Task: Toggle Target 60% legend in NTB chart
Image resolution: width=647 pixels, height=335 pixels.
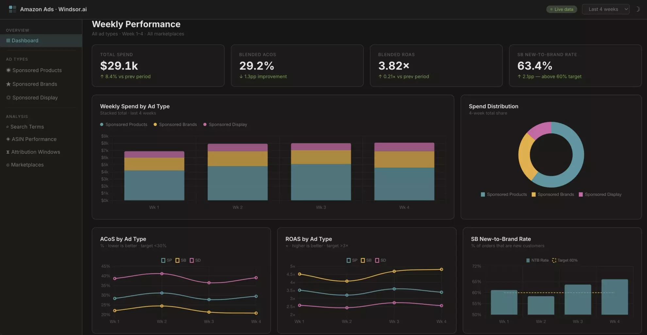Action: (565, 260)
